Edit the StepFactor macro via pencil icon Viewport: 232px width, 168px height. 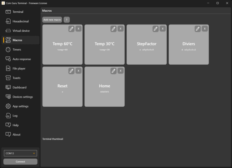coord(155,29)
